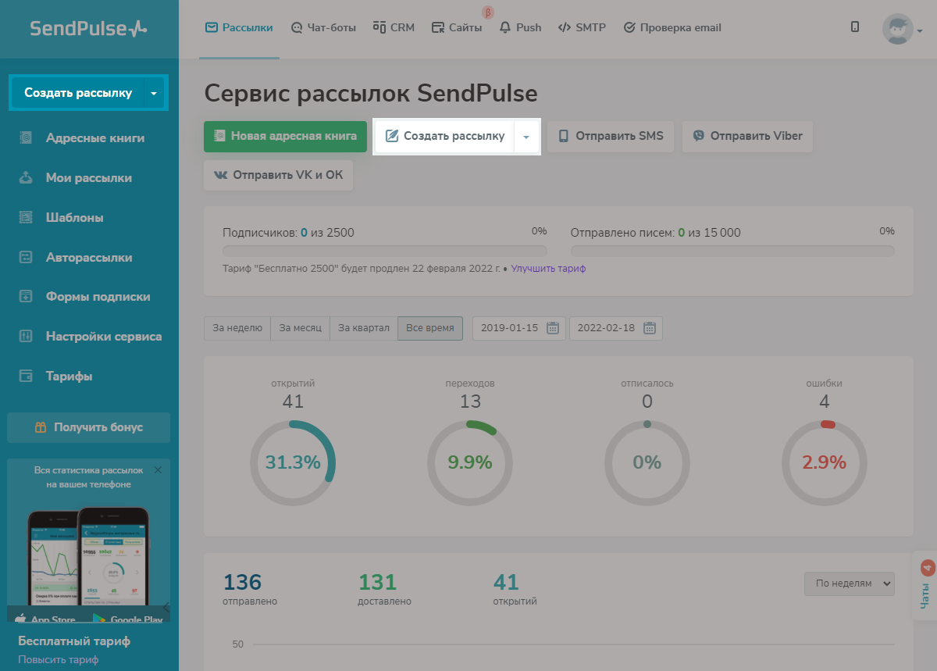Expand sidebar Создать рассылку dropdown arrow
937x671 pixels.
(155, 93)
